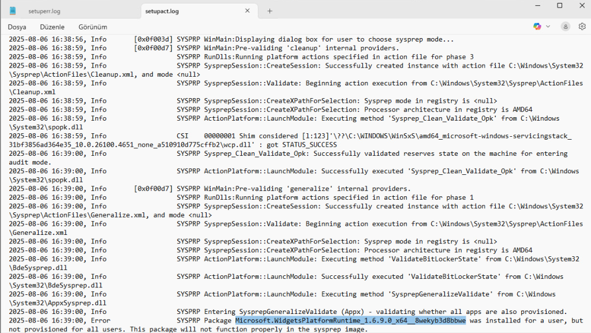
Task: Click the Error line text at bottom
Action: pyautogui.click(x=98, y=320)
